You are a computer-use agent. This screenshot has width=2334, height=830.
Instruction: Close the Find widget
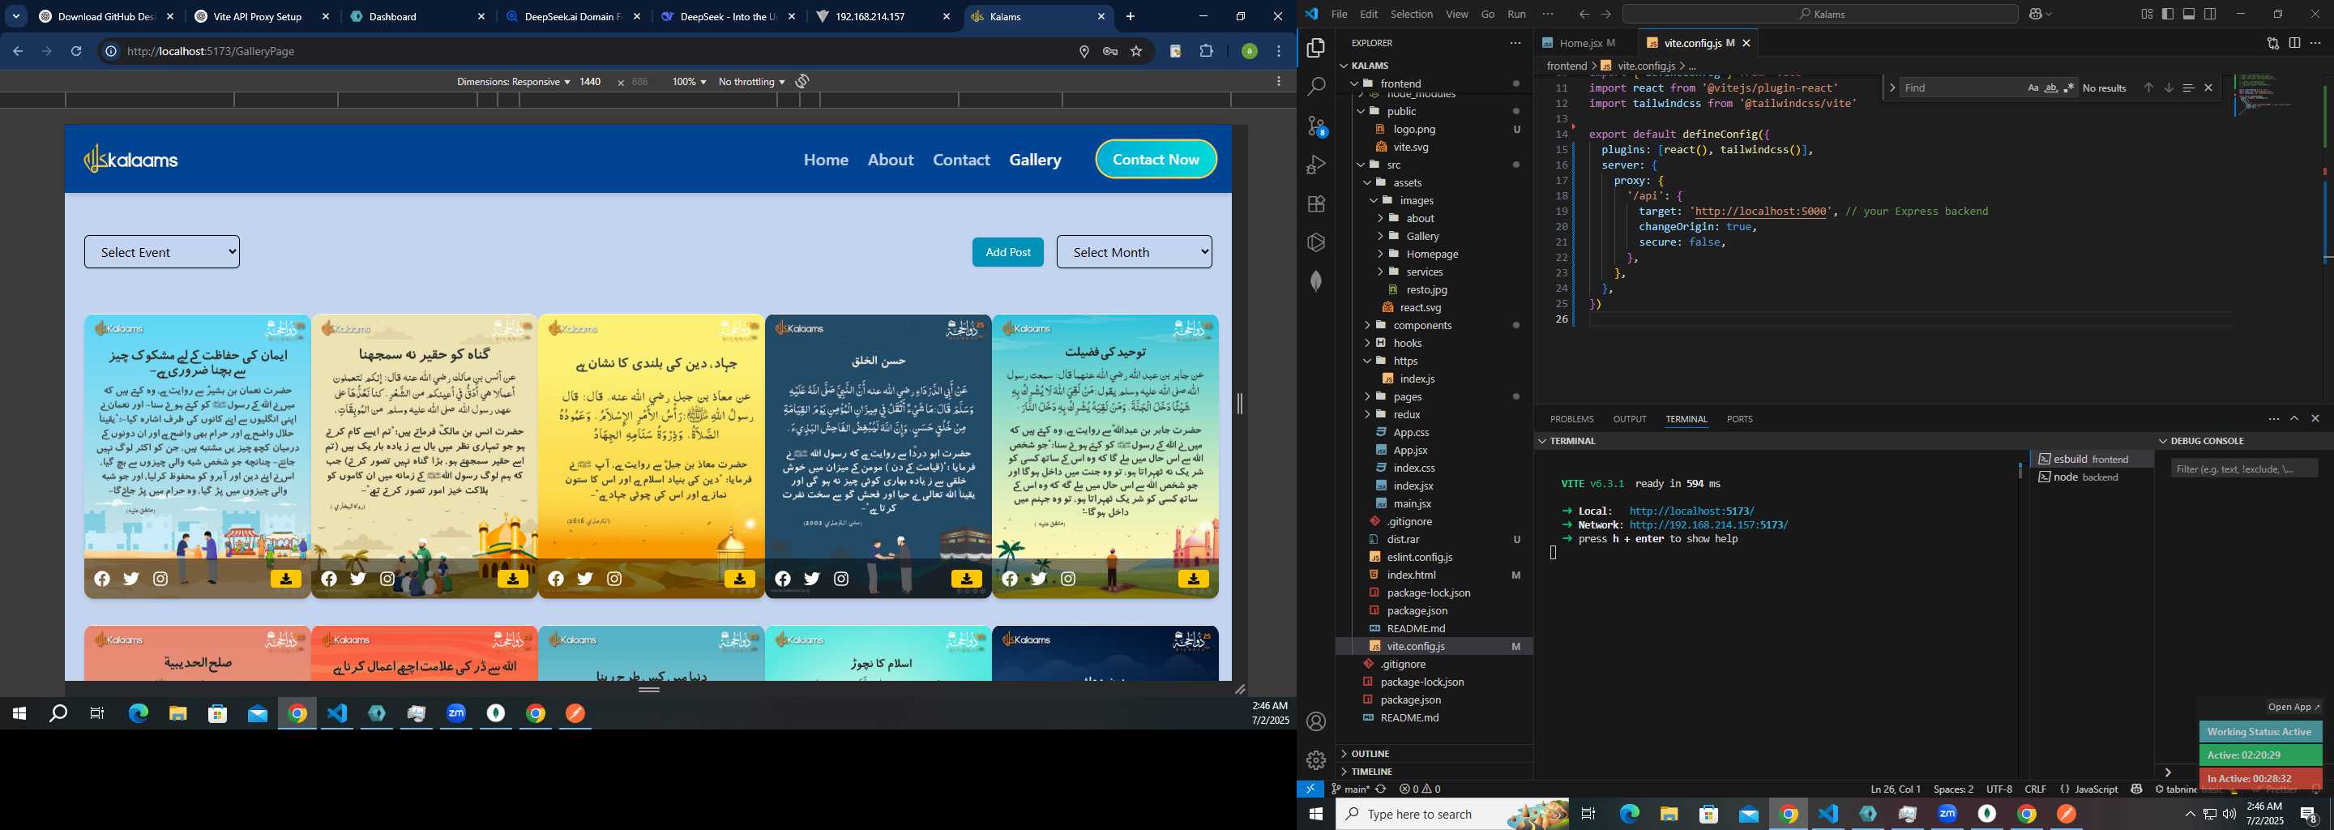[2208, 88]
